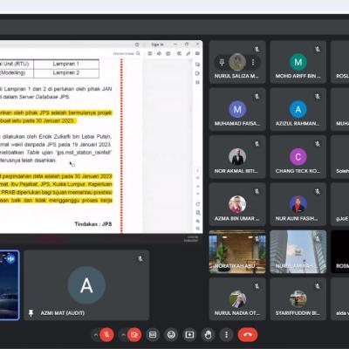Click the upload cloud icon in PDF toolbar
The width and height of the screenshot is (349, 349).
[x=159, y=53]
